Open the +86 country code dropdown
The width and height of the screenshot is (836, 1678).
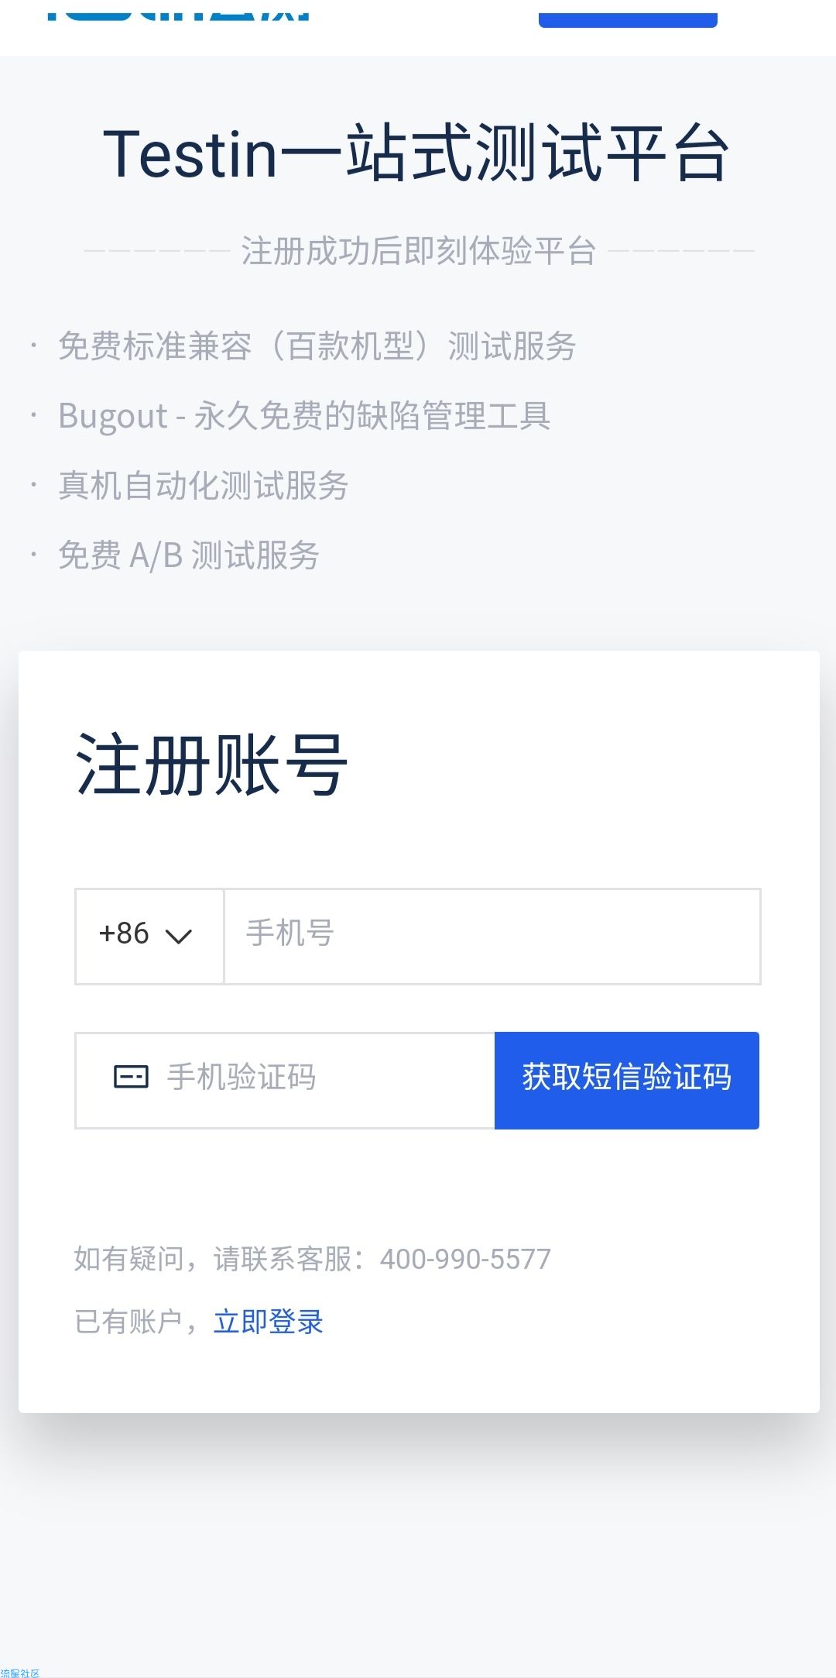click(x=149, y=936)
